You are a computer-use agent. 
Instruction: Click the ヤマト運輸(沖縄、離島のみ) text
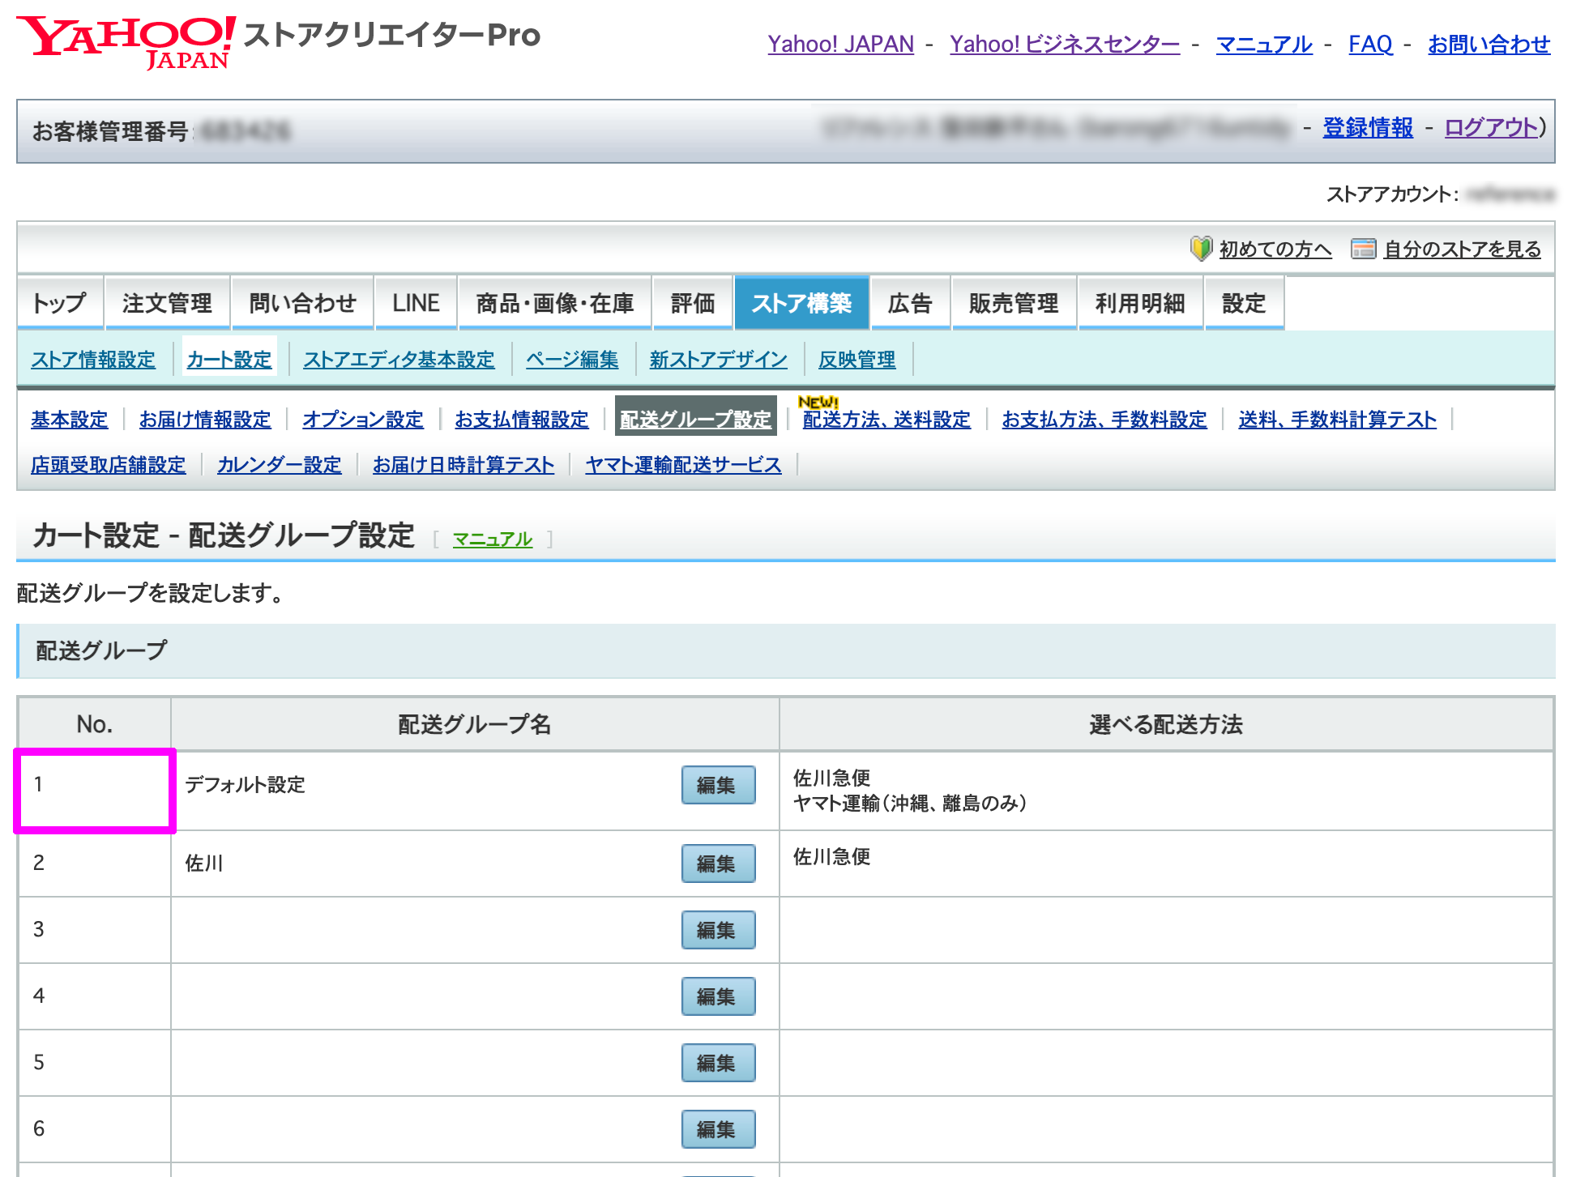[910, 804]
